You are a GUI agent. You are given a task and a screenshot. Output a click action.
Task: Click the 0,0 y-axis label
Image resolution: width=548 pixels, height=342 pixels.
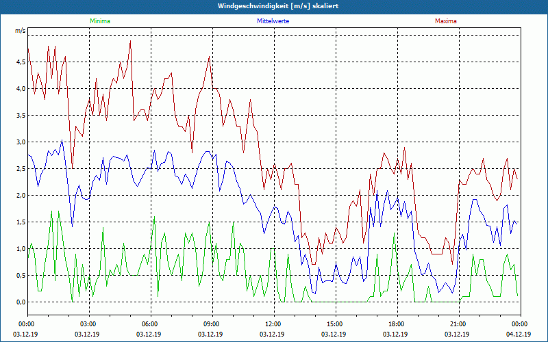click(21, 302)
